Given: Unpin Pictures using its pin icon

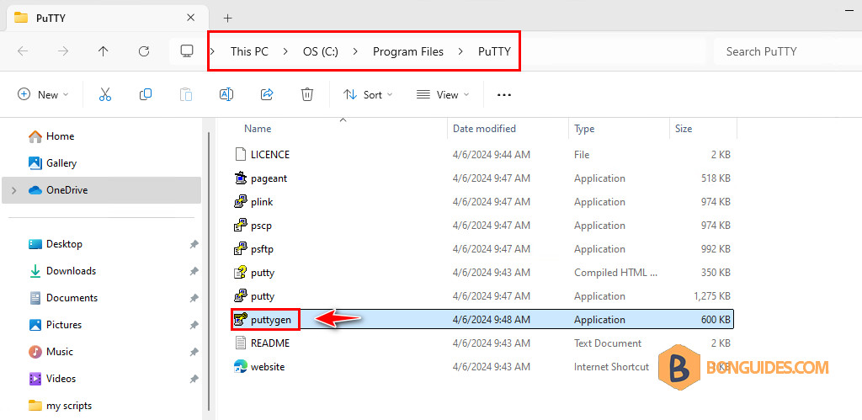Looking at the screenshot, I should 194,325.
